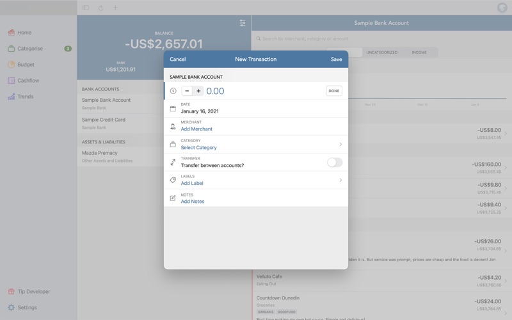Click the BARGAINS label tag

(x=266, y=312)
